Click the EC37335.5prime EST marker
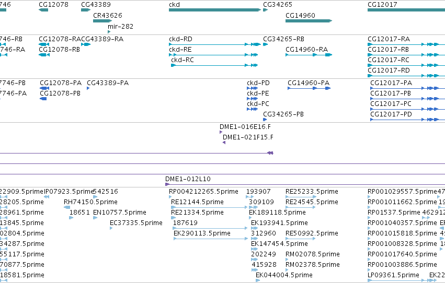This screenshot has height=283, width=445. click(x=111, y=228)
